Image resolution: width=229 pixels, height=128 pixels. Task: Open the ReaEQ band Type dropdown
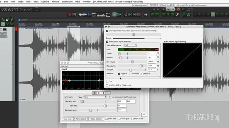[x=95, y=97]
